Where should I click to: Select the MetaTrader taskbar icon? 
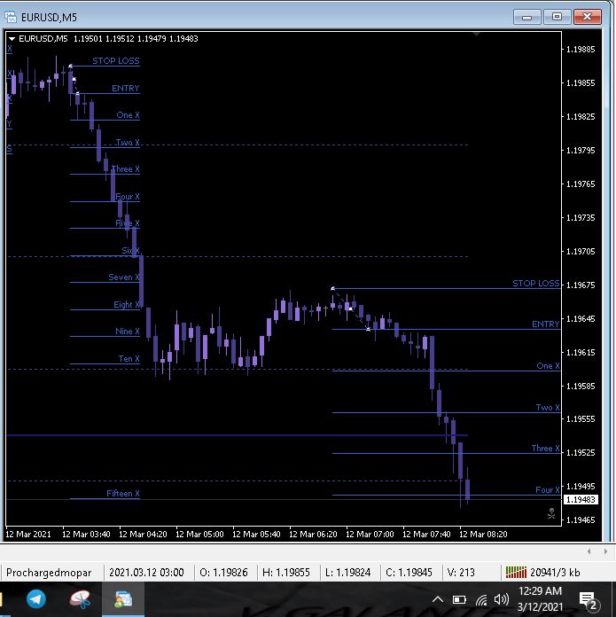(x=123, y=599)
